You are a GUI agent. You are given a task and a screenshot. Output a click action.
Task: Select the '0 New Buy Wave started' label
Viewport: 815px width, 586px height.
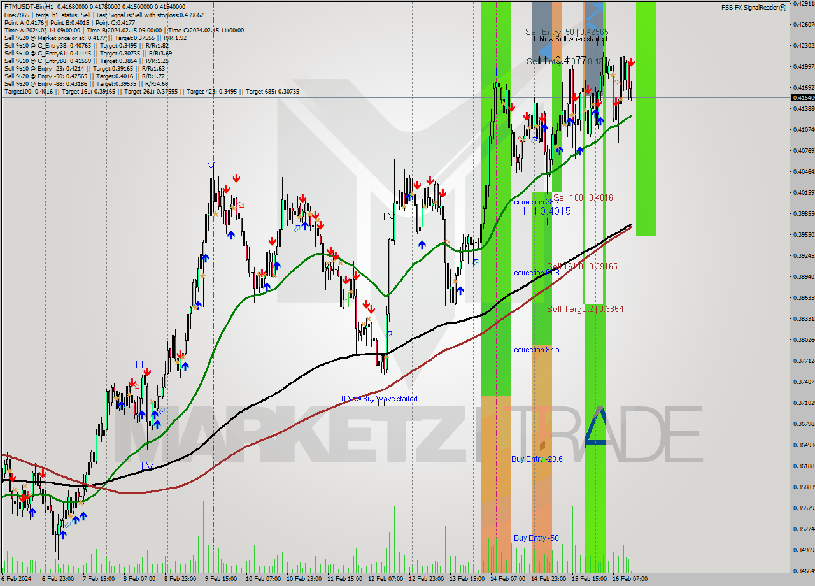click(379, 399)
